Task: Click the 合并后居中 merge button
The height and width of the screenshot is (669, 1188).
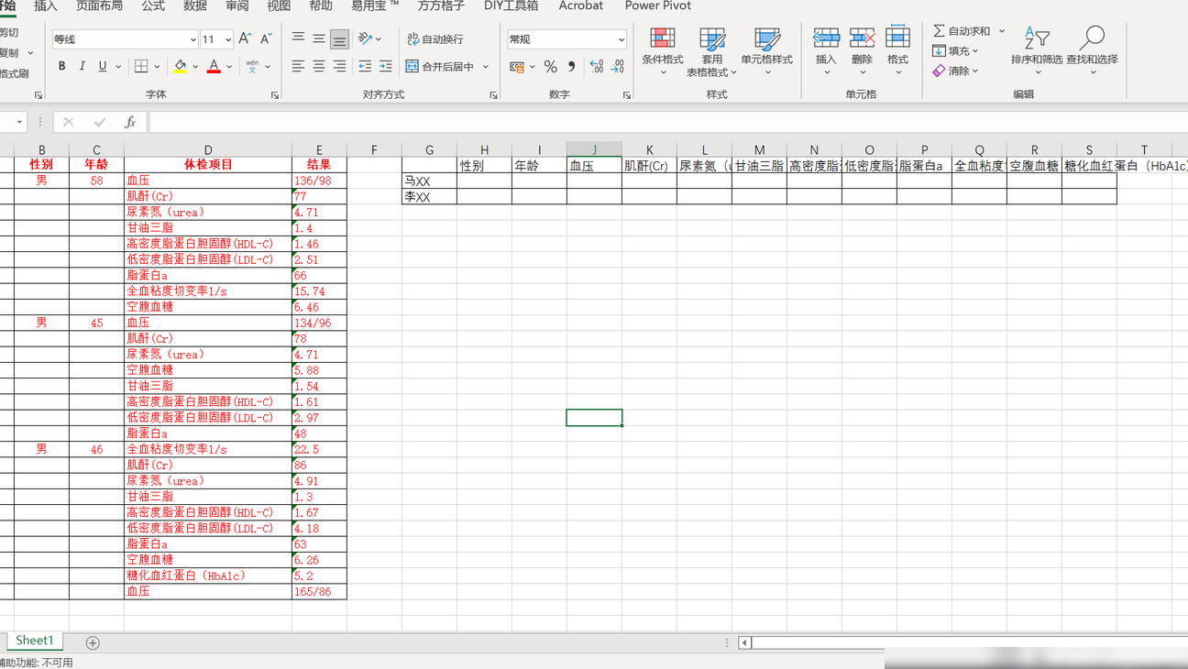Action: 440,67
